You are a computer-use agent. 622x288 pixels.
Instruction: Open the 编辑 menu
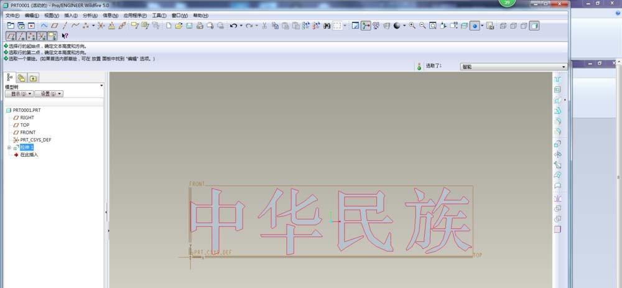pos(32,16)
